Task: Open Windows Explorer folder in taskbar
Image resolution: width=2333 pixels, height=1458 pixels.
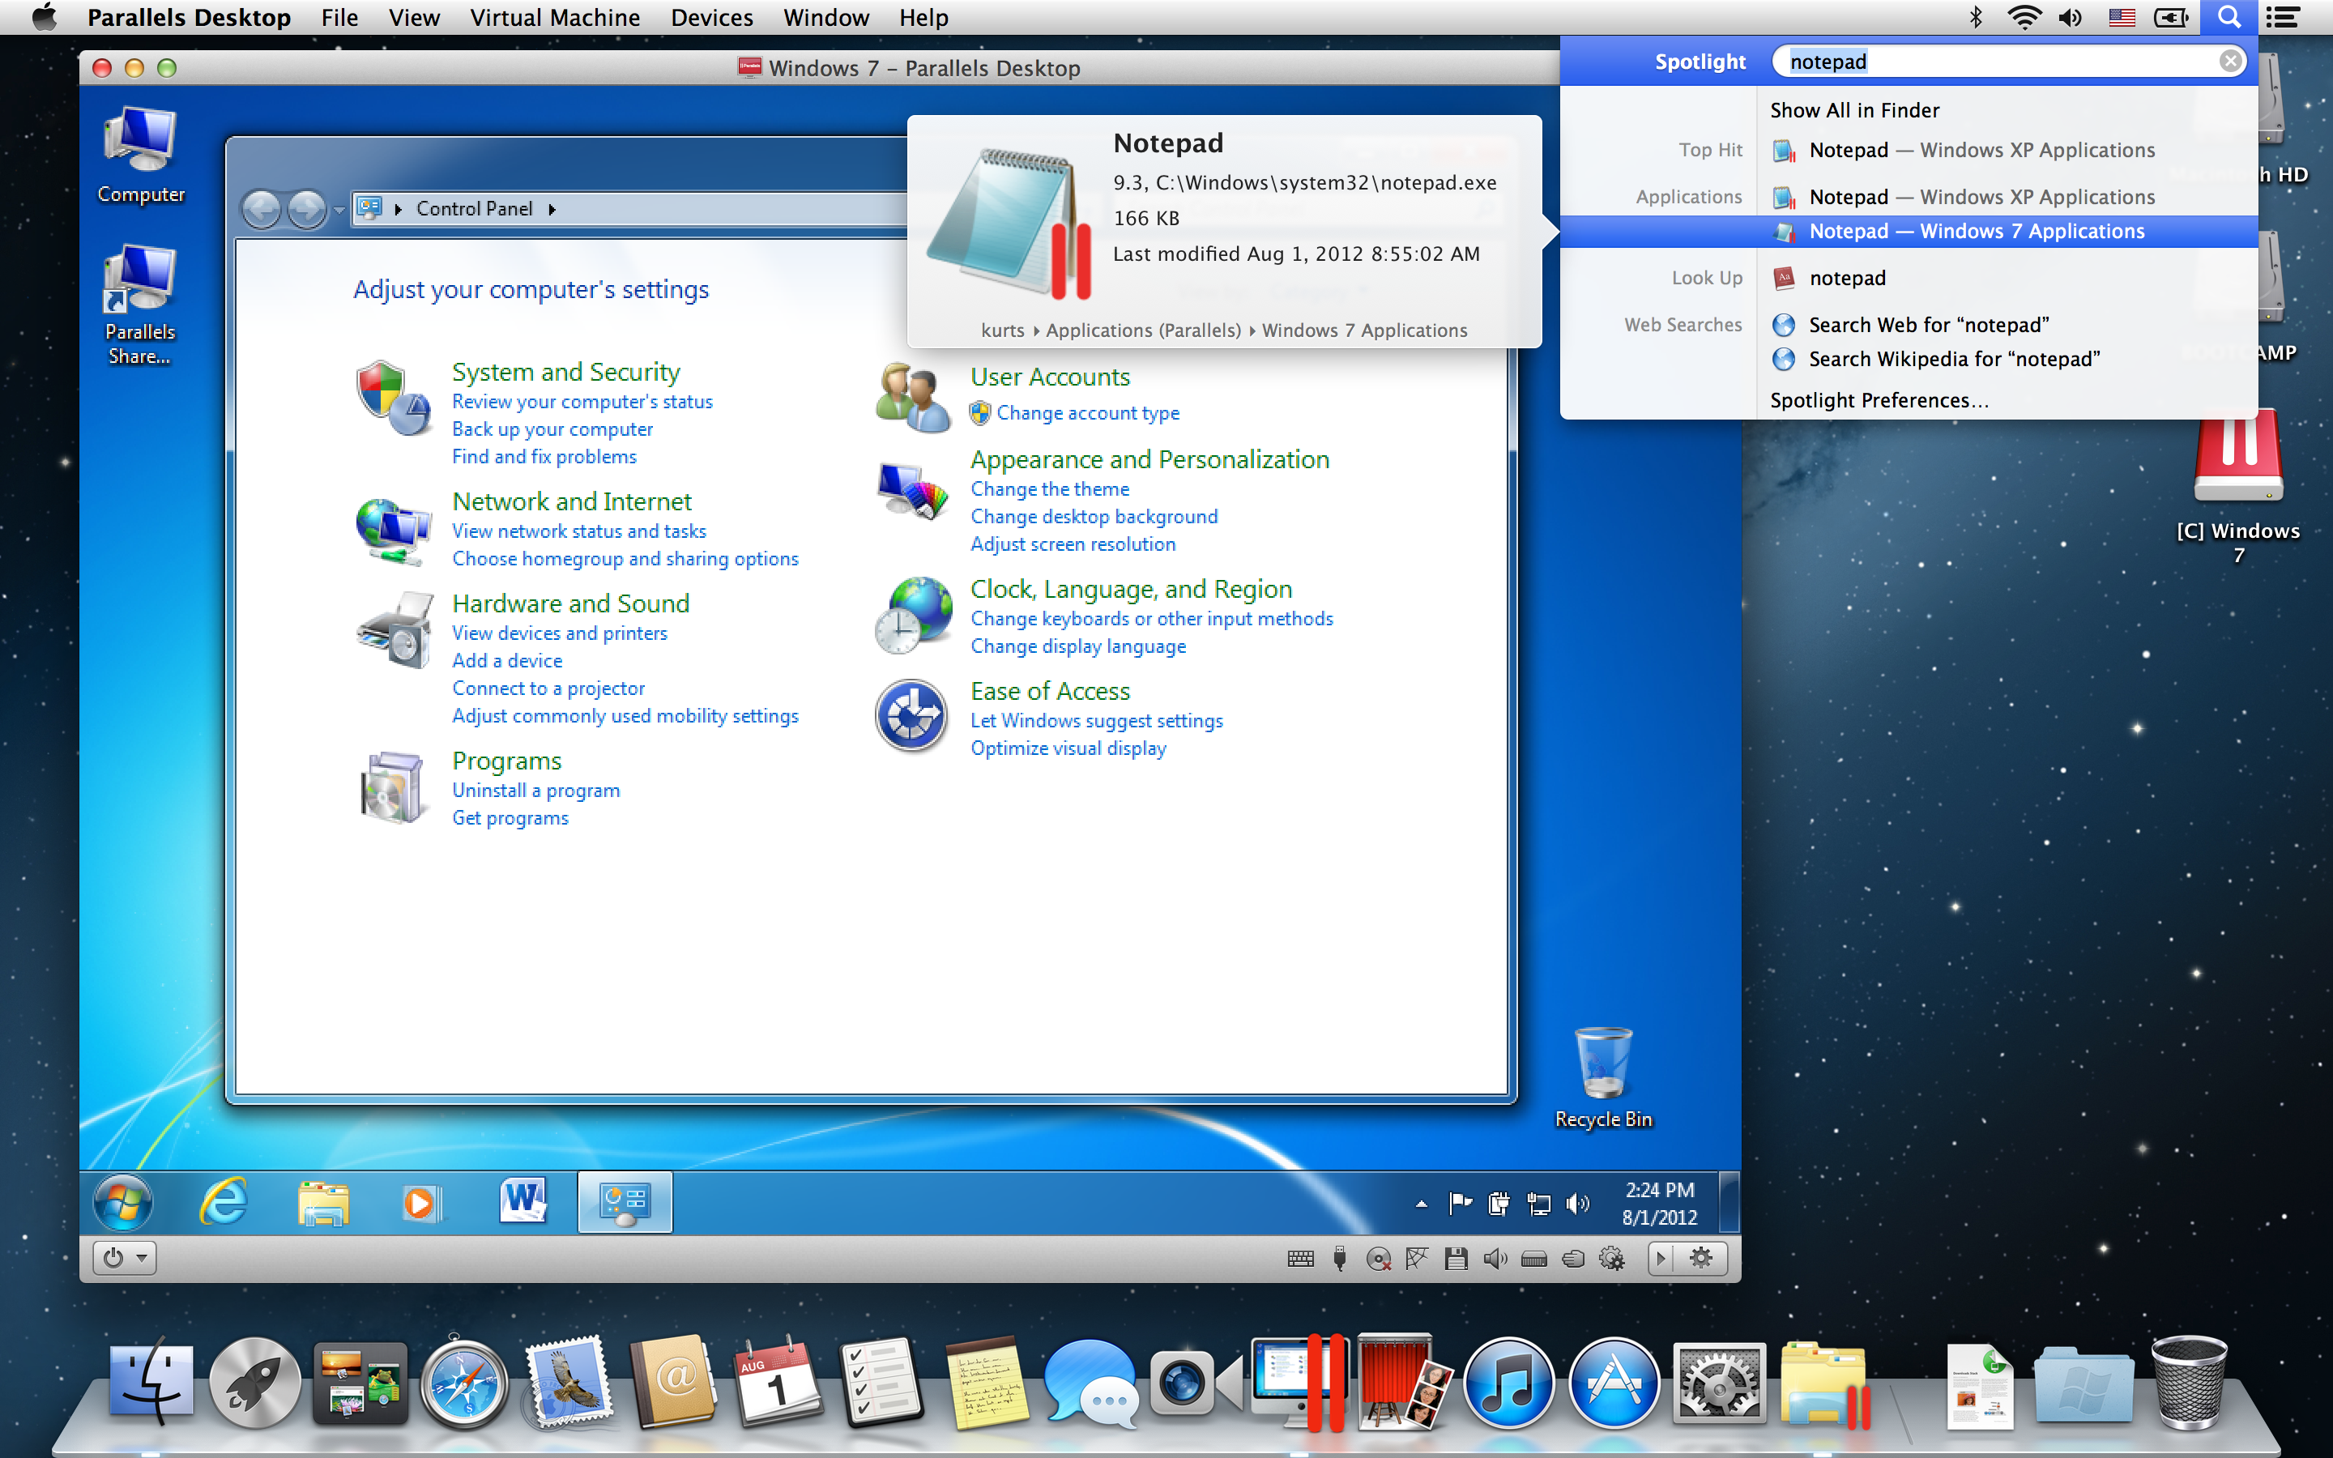Action: click(x=323, y=1204)
